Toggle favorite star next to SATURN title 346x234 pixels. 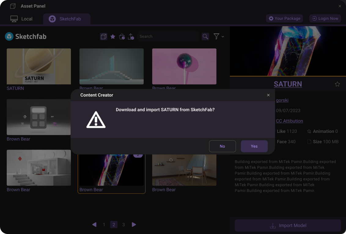[337, 84]
